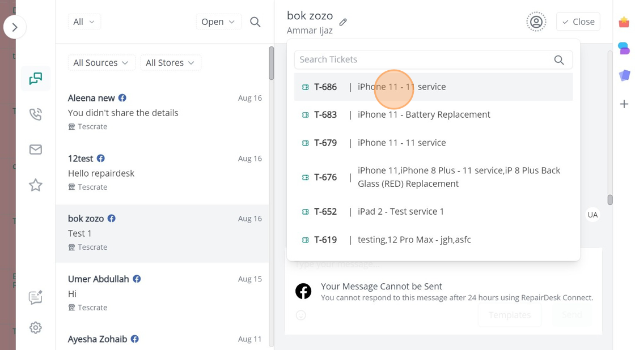
Task: Click Facebook badge next to Aleena new
Action: tap(122, 98)
